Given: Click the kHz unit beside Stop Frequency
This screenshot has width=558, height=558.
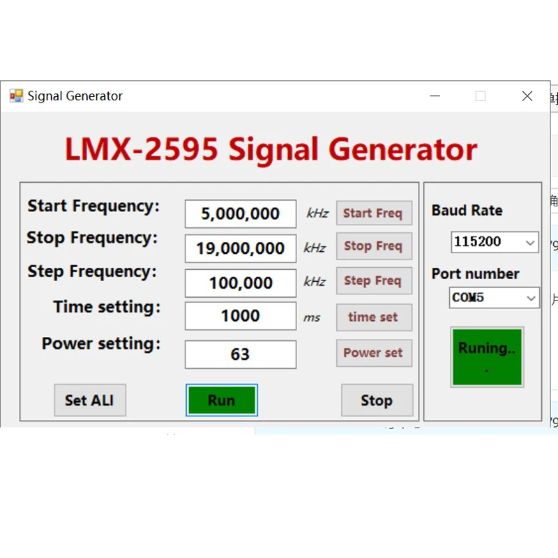Looking at the screenshot, I should pos(315,248).
